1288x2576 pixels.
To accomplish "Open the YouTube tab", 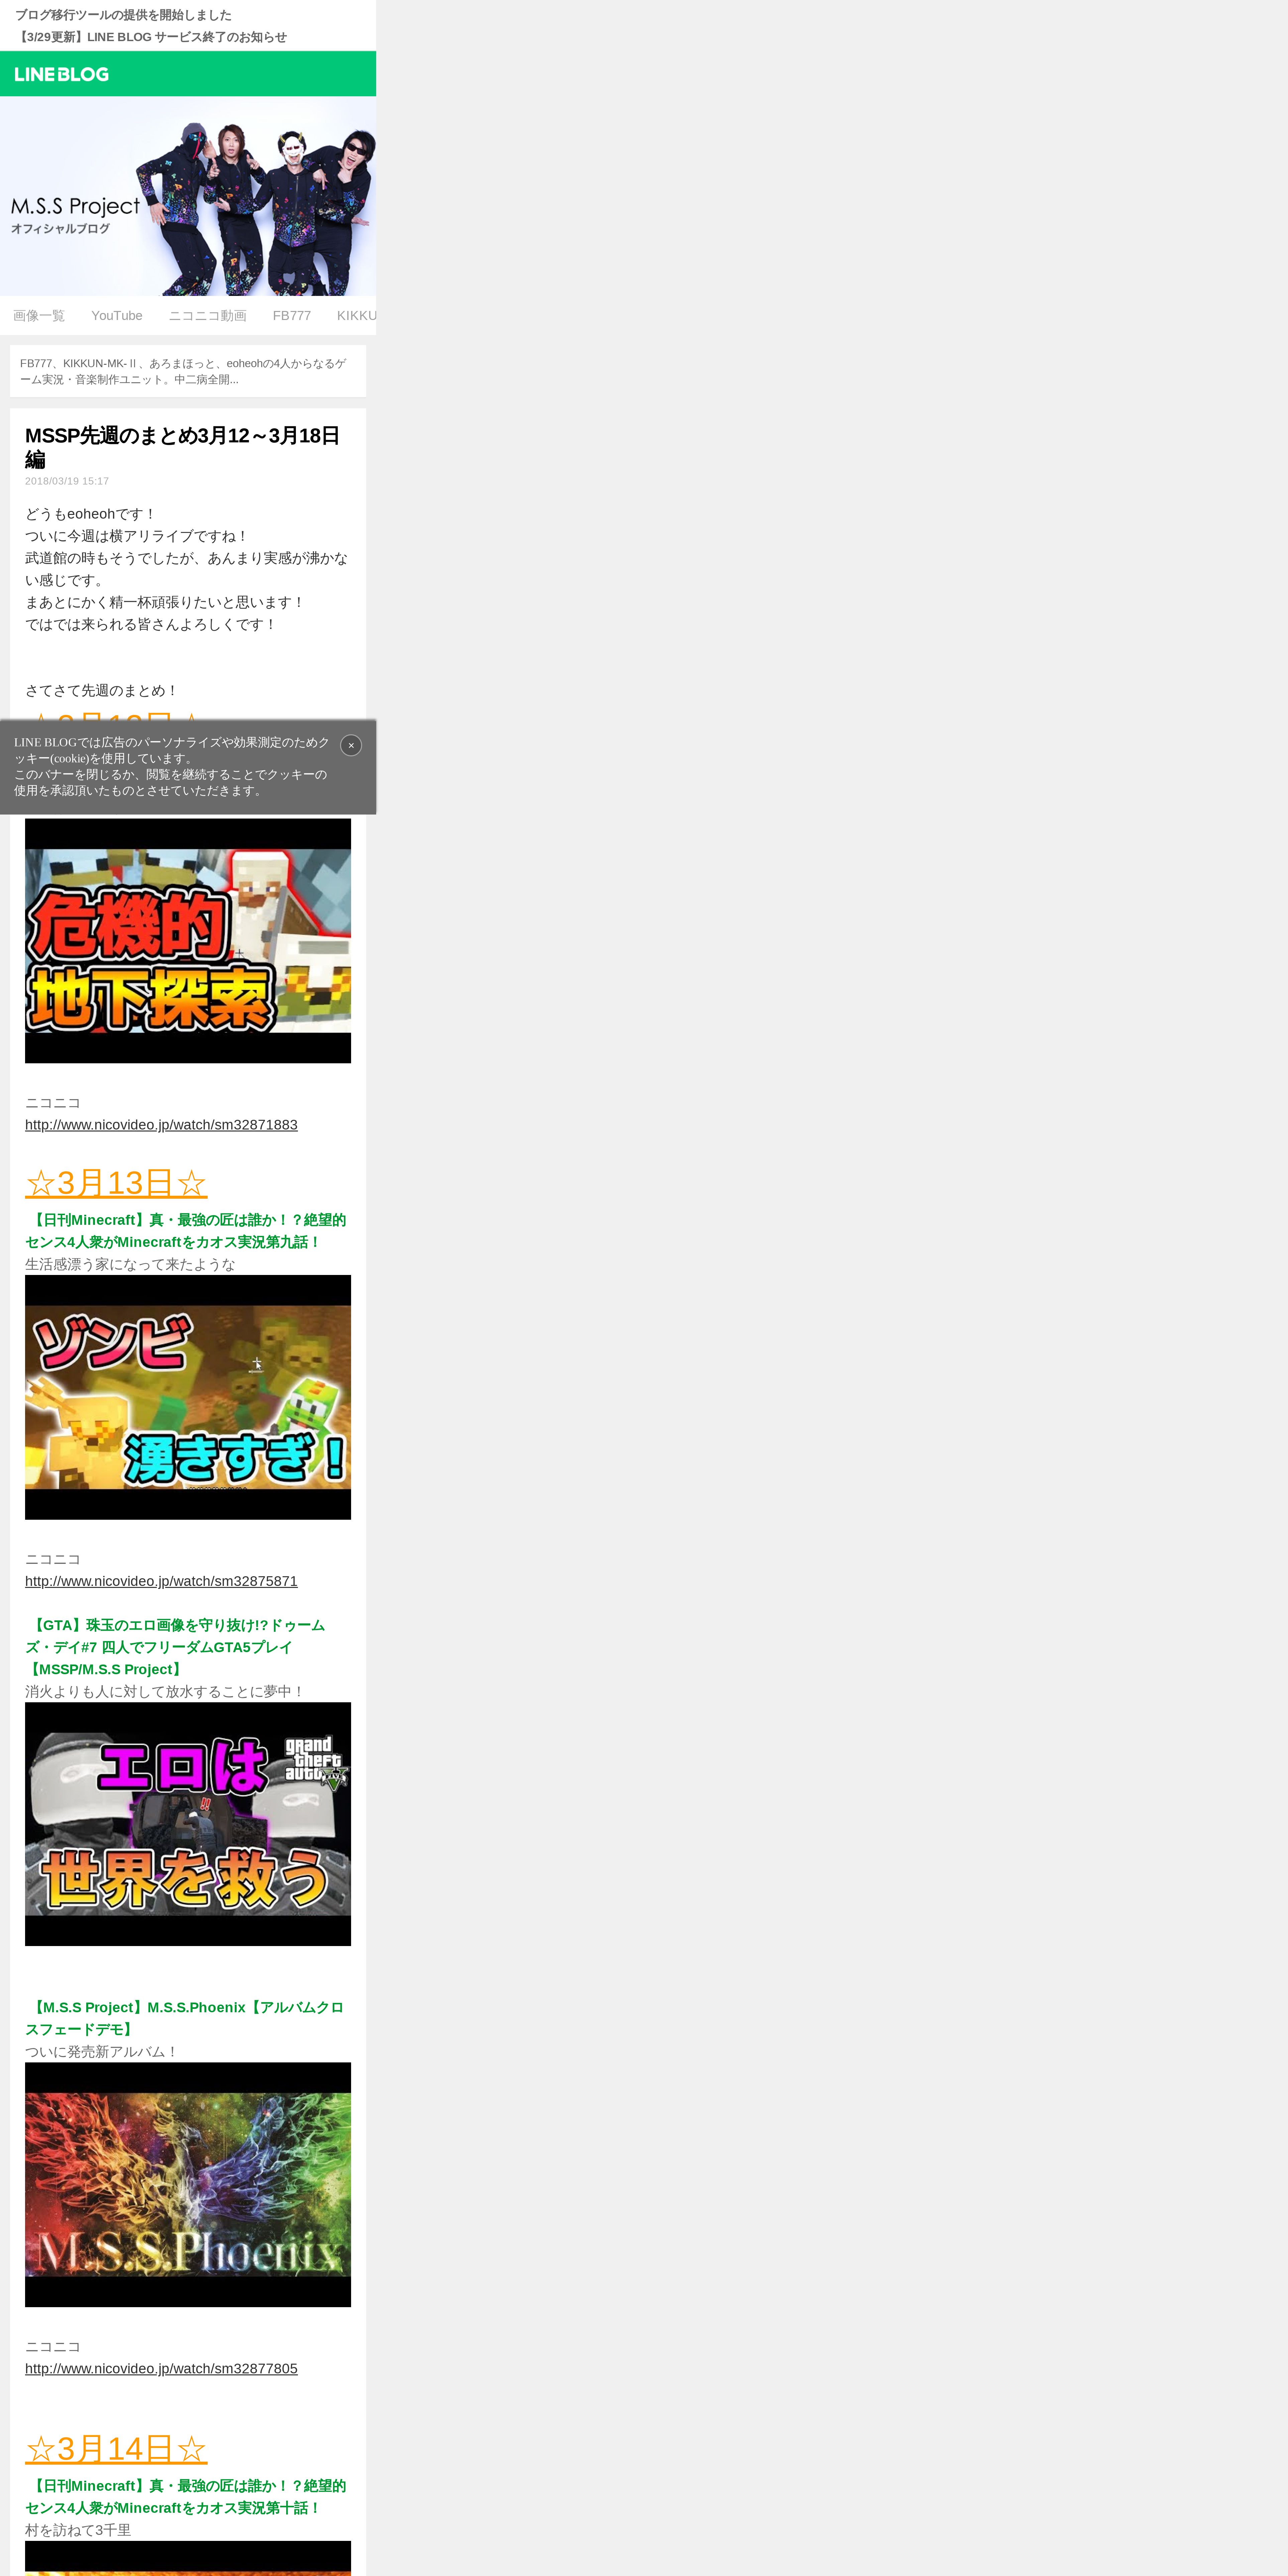I will click(117, 316).
